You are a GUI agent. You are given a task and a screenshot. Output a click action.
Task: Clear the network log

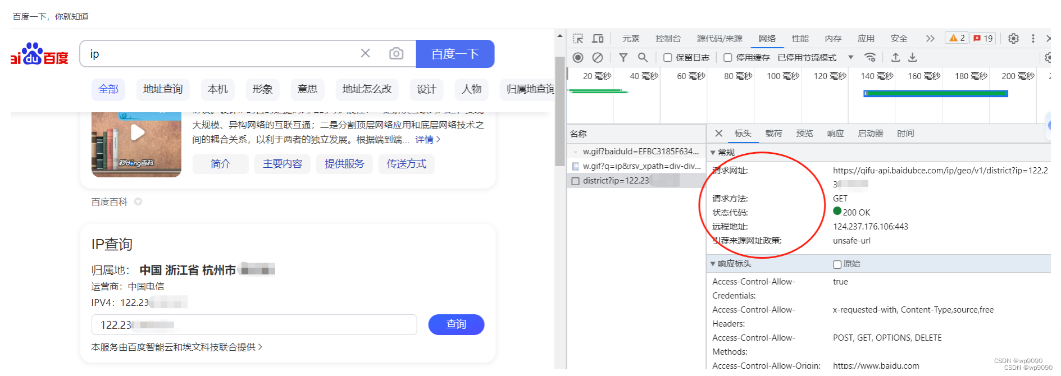[598, 57]
